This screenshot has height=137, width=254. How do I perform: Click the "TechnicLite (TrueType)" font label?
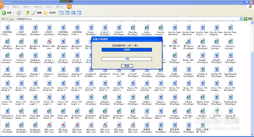point(7,117)
